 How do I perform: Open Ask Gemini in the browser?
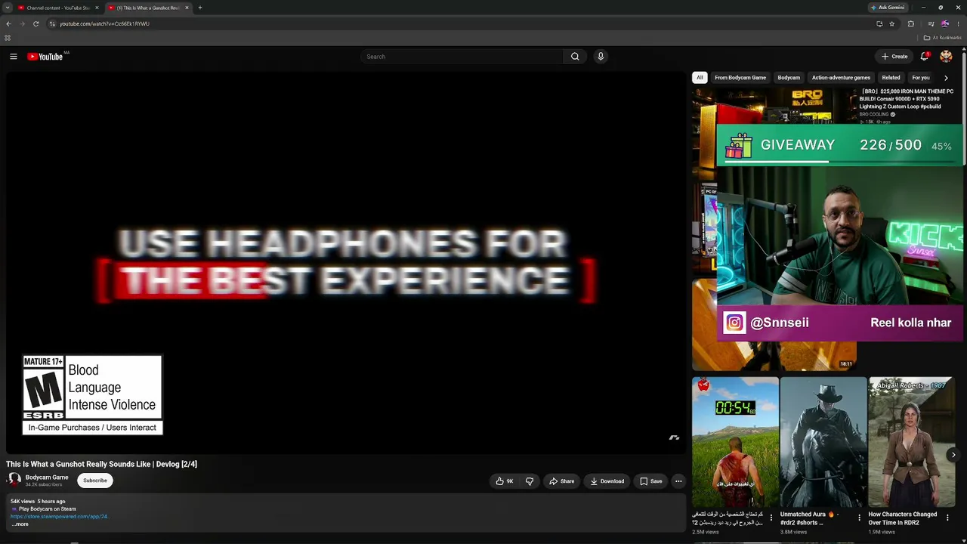(888, 8)
